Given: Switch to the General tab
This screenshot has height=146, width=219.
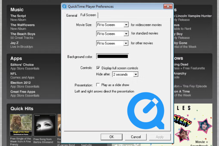Looking at the screenshot, I should pos(72,15).
